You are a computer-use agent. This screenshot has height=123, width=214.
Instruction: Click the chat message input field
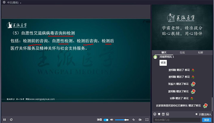click(x=177, y=120)
